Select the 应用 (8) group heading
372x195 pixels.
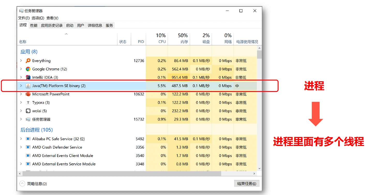pyautogui.click(x=29, y=52)
